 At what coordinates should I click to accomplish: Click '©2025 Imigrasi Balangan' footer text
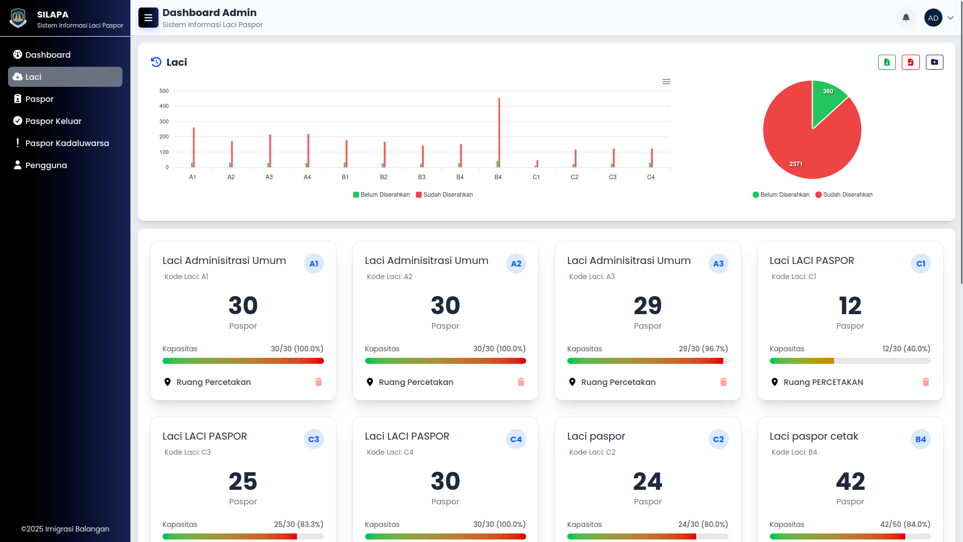[x=65, y=529]
